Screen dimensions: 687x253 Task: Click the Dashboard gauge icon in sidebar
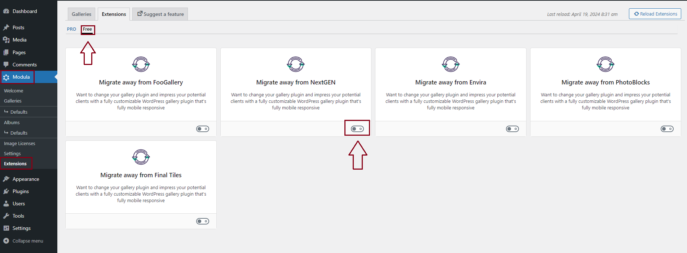(6, 11)
